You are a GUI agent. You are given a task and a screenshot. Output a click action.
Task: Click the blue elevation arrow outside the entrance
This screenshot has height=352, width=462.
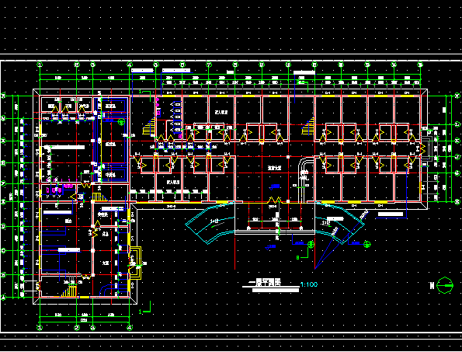click(271, 247)
